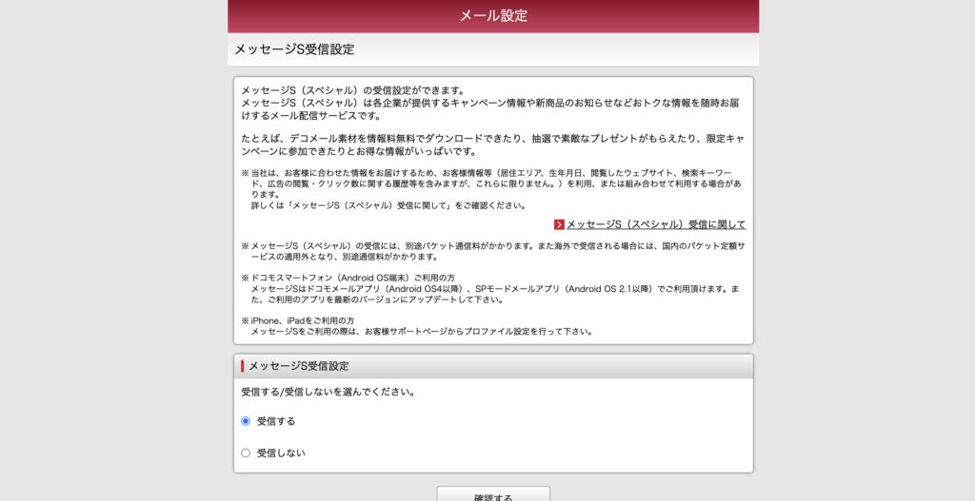Click the メッセージS受信設定 section header bar
The width and height of the screenshot is (975, 501).
tap(493, 366)
